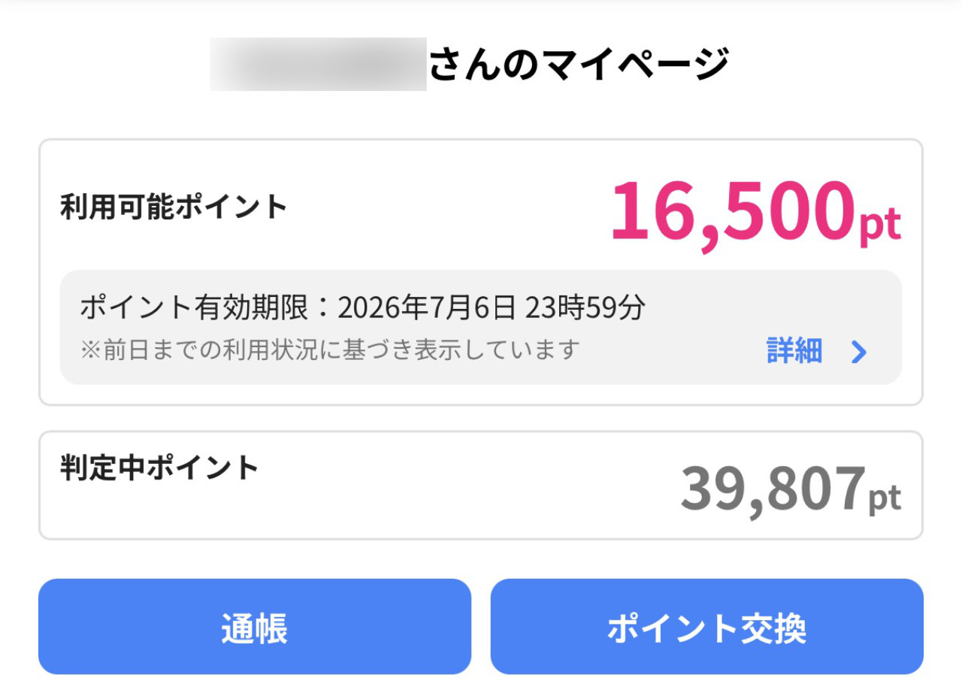Open the 詳細 details link
Screen dimensions: 962x696
click(794, 351)
